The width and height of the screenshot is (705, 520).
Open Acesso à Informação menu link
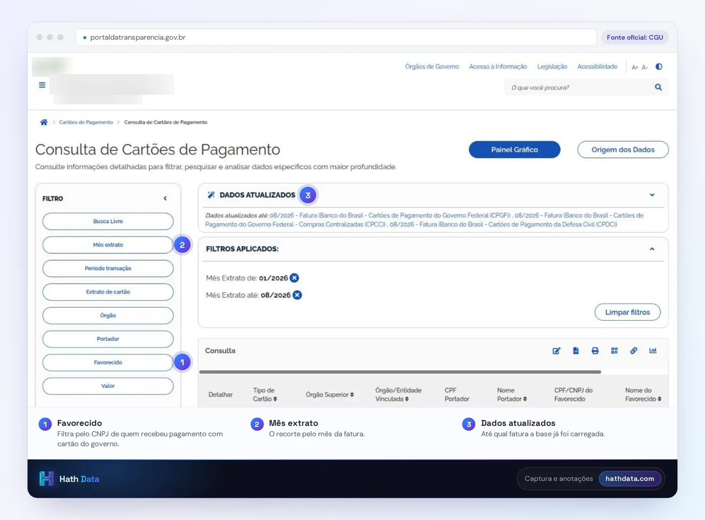pos(498,67)
